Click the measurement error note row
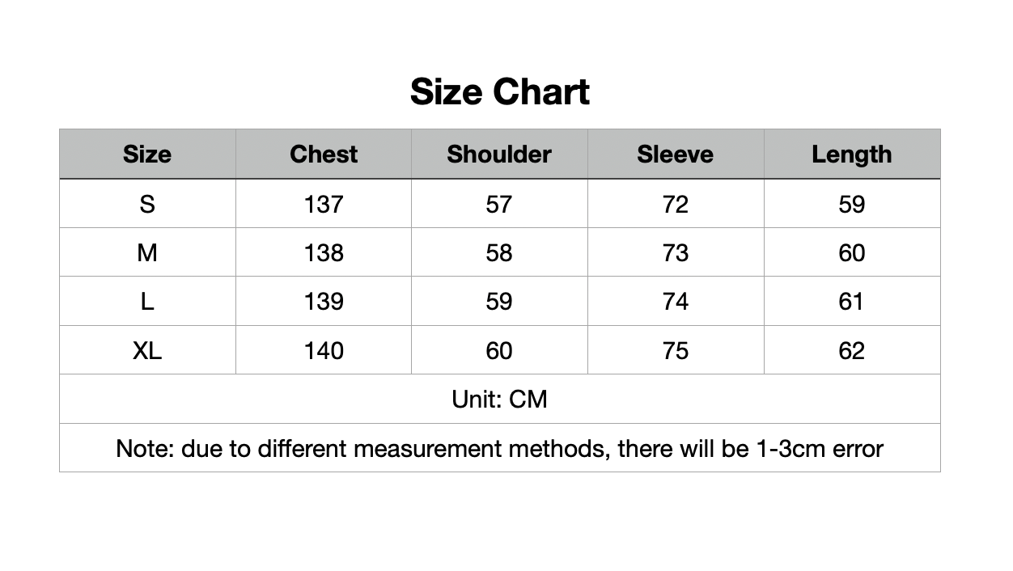 coord(499,448)
